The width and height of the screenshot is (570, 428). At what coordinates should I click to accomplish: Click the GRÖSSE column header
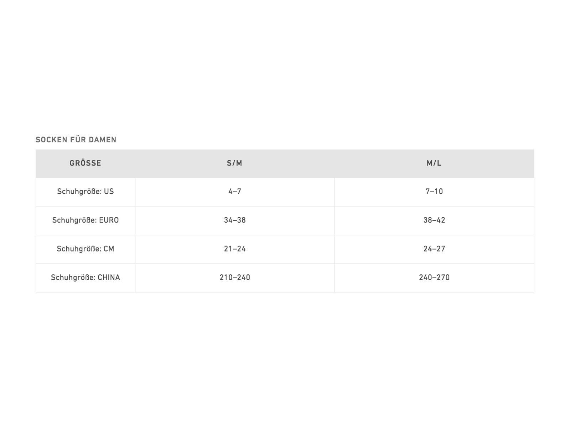[85, 163]
